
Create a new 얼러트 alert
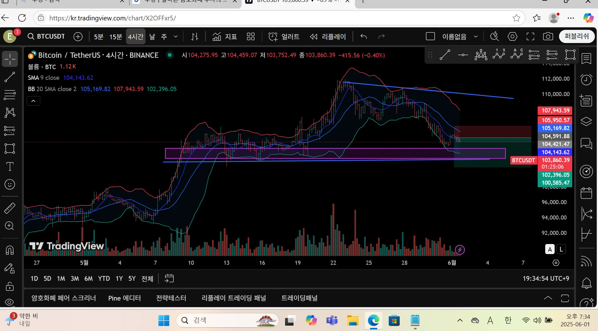tap(284, 36)
